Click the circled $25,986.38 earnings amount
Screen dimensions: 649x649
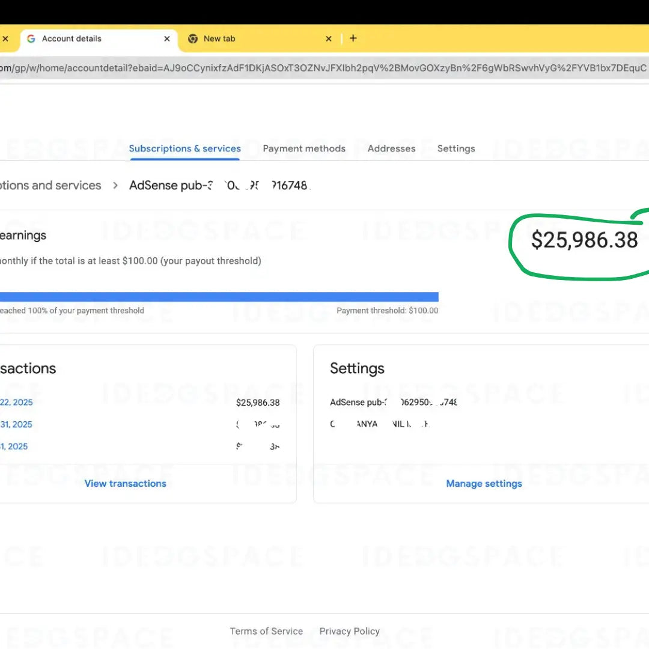pos(585,240)
